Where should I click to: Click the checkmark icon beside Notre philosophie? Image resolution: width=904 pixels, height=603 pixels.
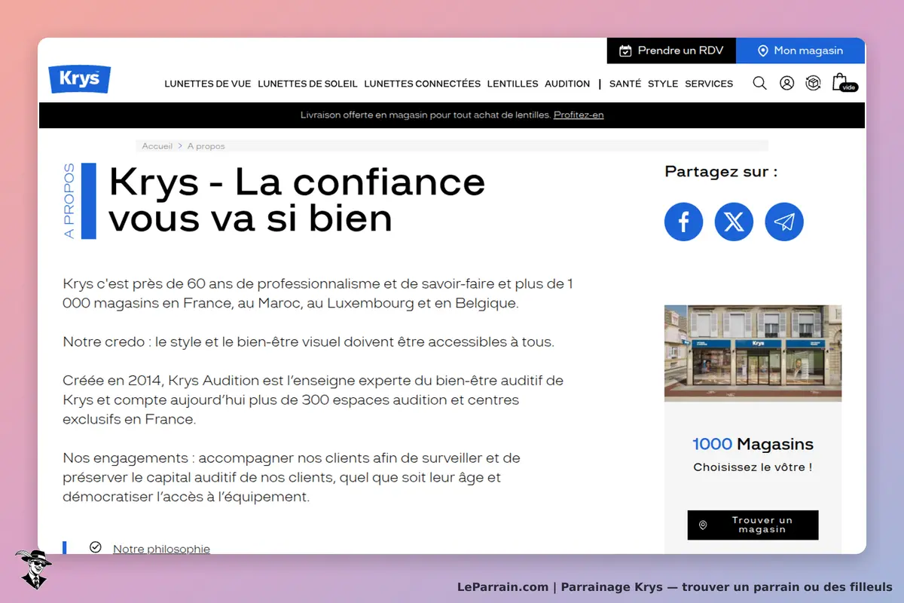tap(95, 547)
